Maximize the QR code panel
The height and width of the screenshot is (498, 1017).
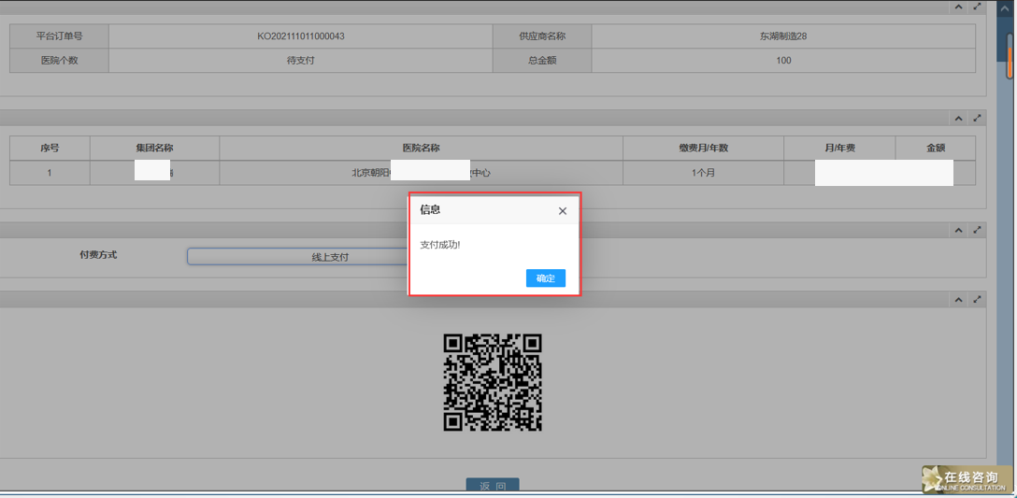(978, 300)
